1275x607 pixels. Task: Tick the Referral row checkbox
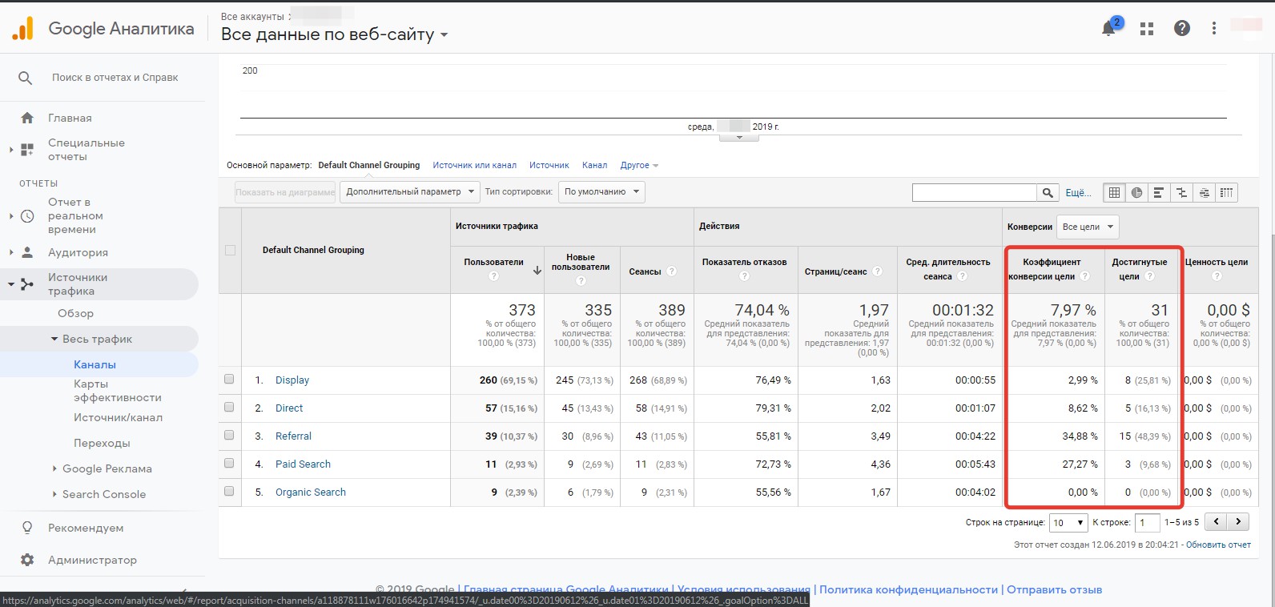point(229,436)
